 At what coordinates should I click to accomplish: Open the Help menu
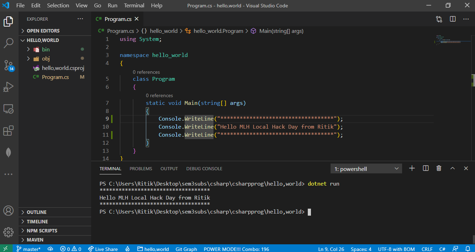(157, 6)
